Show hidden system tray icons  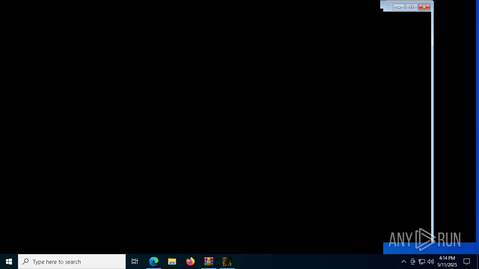[404, 262]
